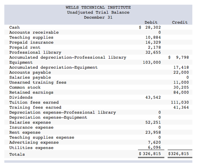The image size is (211, 163).
Task: Select the Debit column header
Action: click(151, 22)
